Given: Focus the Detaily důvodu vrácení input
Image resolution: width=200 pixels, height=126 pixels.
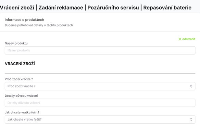Looking at the screenshot, I should point(100,103).
